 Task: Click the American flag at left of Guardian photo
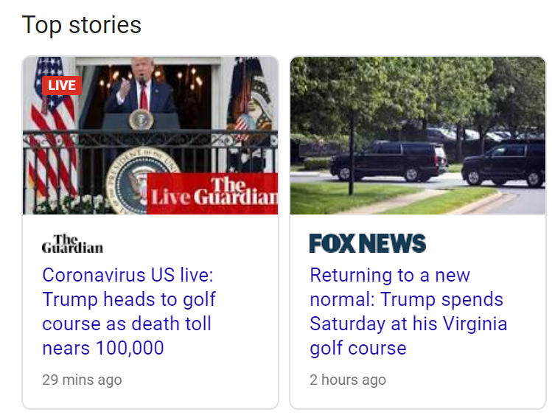tap(52, 133)
